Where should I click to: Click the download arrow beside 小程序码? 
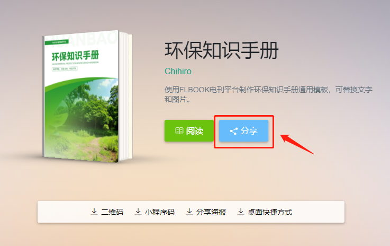(x=138, y=212)
